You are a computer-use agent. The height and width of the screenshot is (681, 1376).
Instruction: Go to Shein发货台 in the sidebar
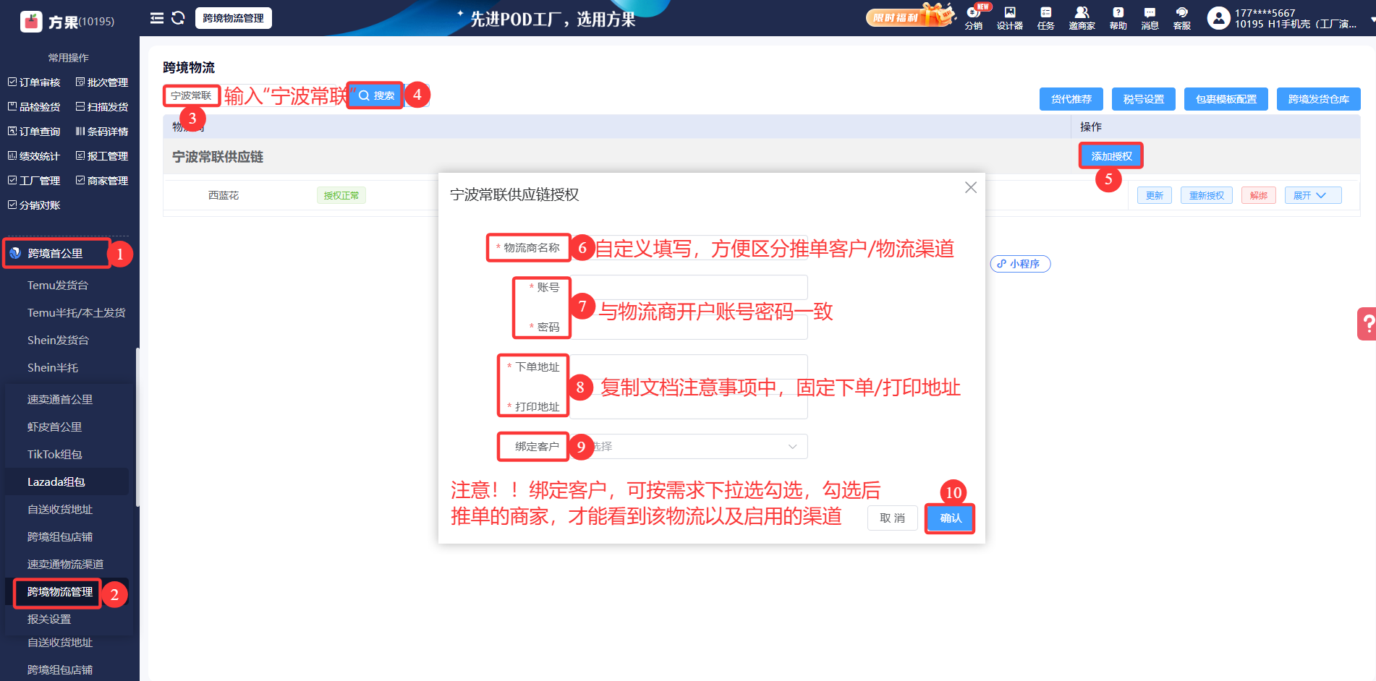(58, 340)
